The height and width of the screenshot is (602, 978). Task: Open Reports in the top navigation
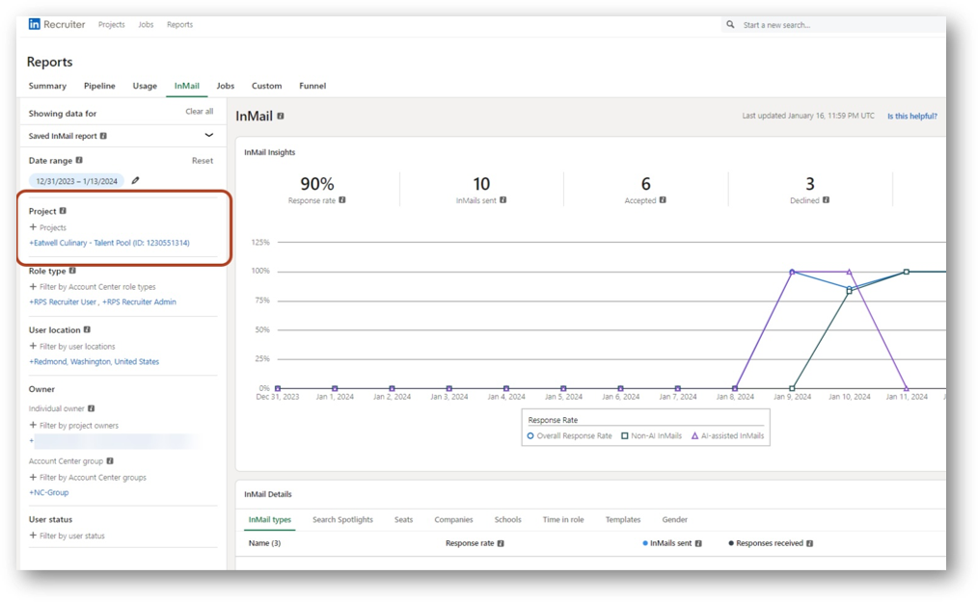(x=179, y=24)
